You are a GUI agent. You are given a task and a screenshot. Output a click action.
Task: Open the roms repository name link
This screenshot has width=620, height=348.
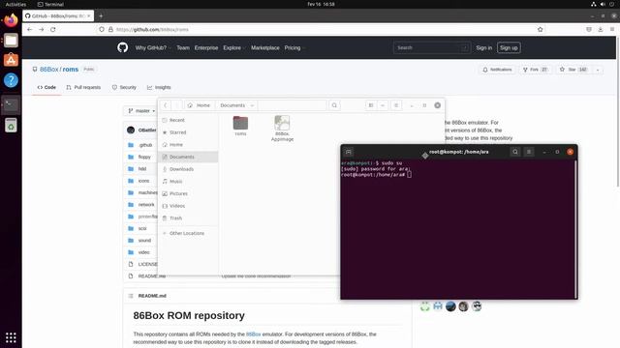71,69
